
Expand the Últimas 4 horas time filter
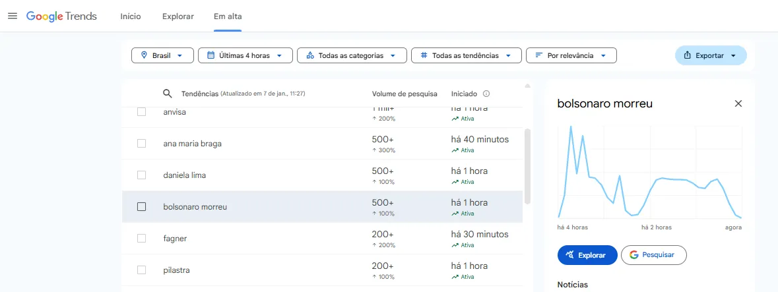pyautogui.click(x=245, y=55)
